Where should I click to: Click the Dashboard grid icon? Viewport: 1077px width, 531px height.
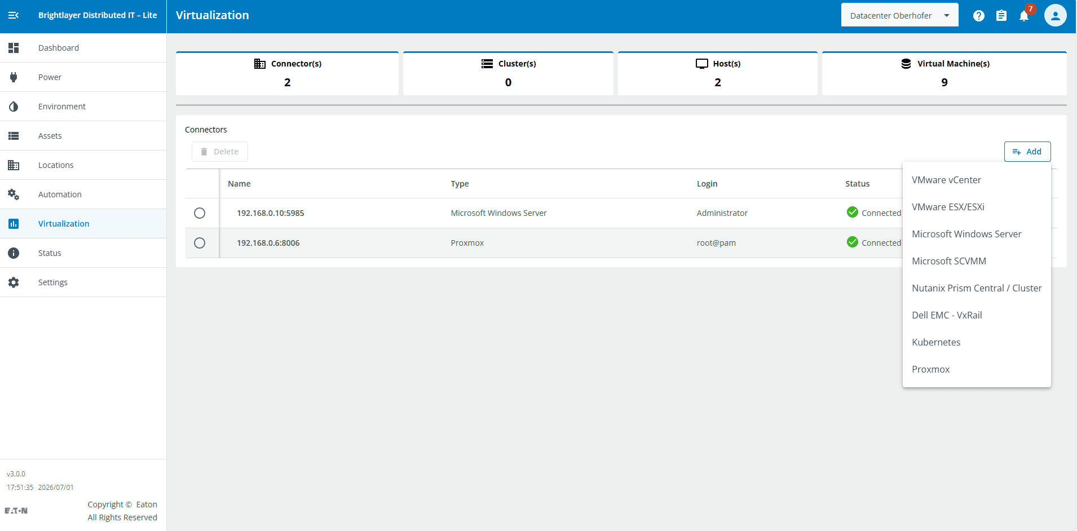tap(14, 48)
